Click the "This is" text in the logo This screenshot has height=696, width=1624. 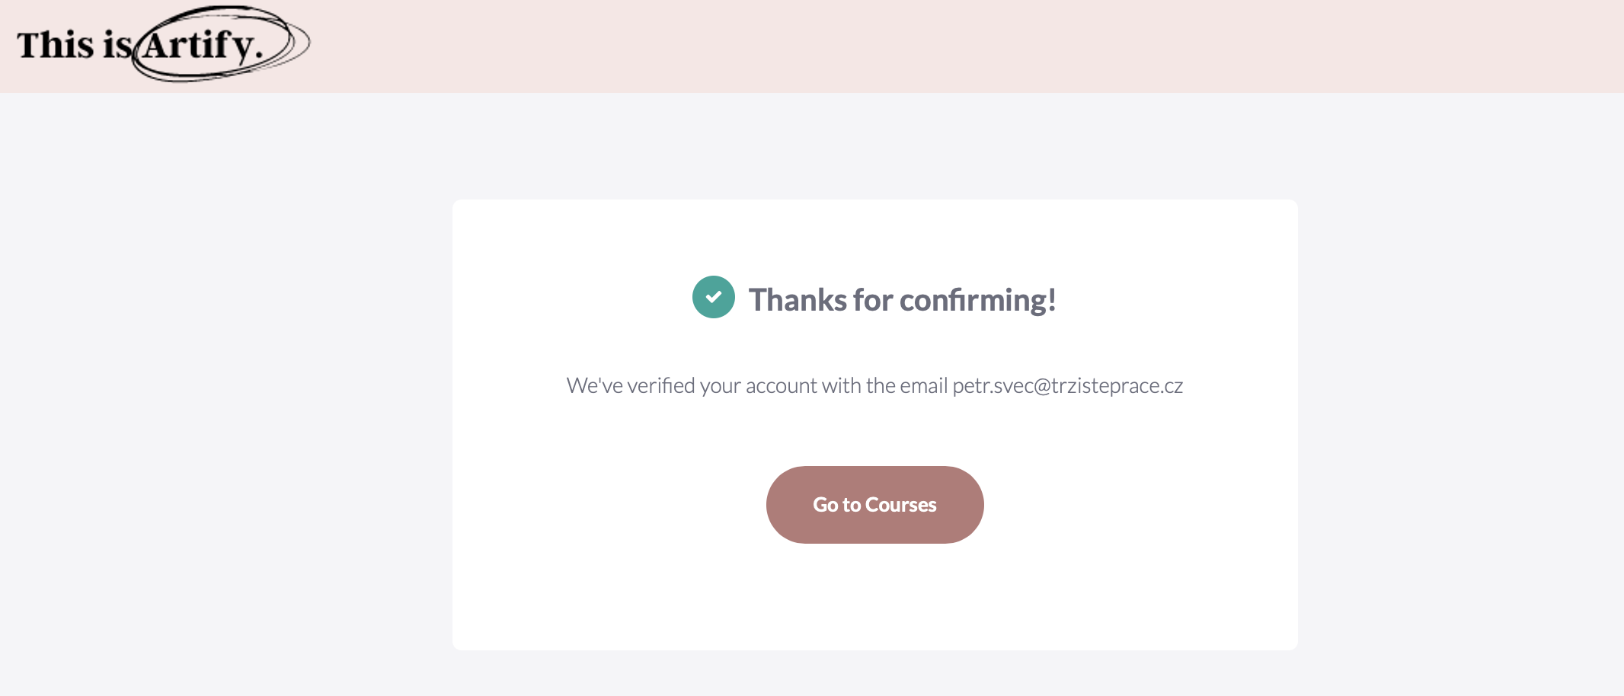point(74,46)
